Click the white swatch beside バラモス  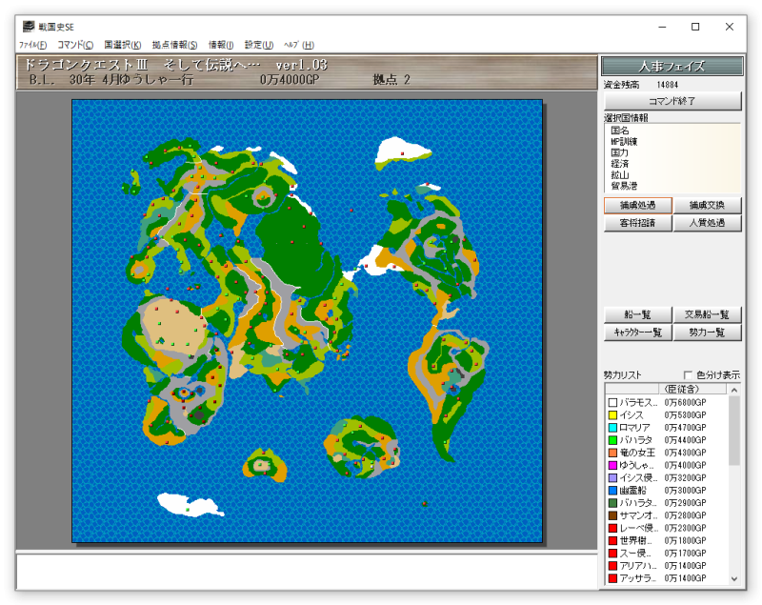pos(612,403)
